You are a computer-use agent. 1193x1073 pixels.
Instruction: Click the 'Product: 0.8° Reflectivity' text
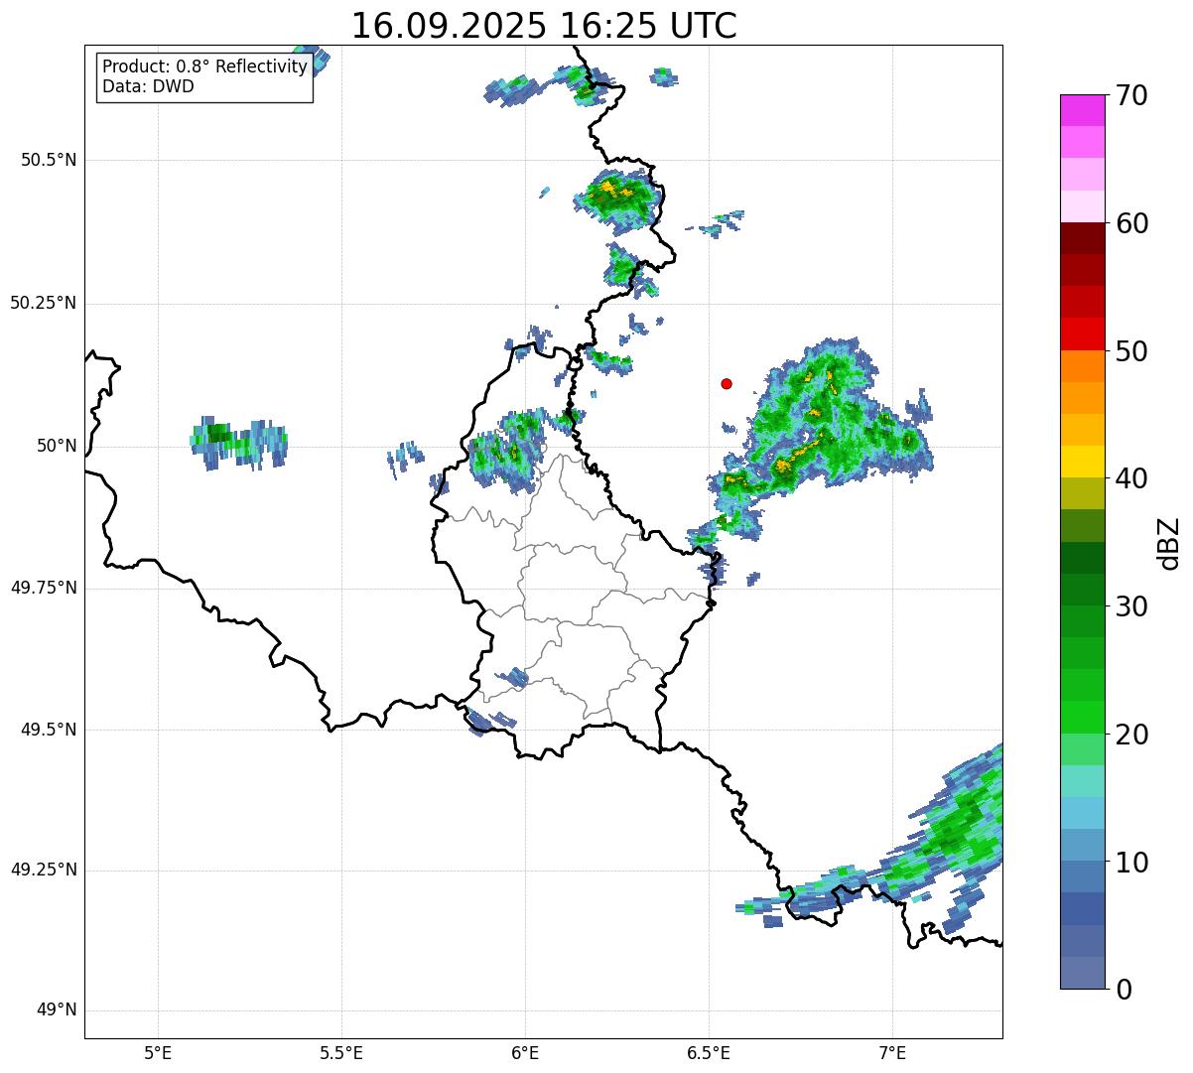point(204,67)
